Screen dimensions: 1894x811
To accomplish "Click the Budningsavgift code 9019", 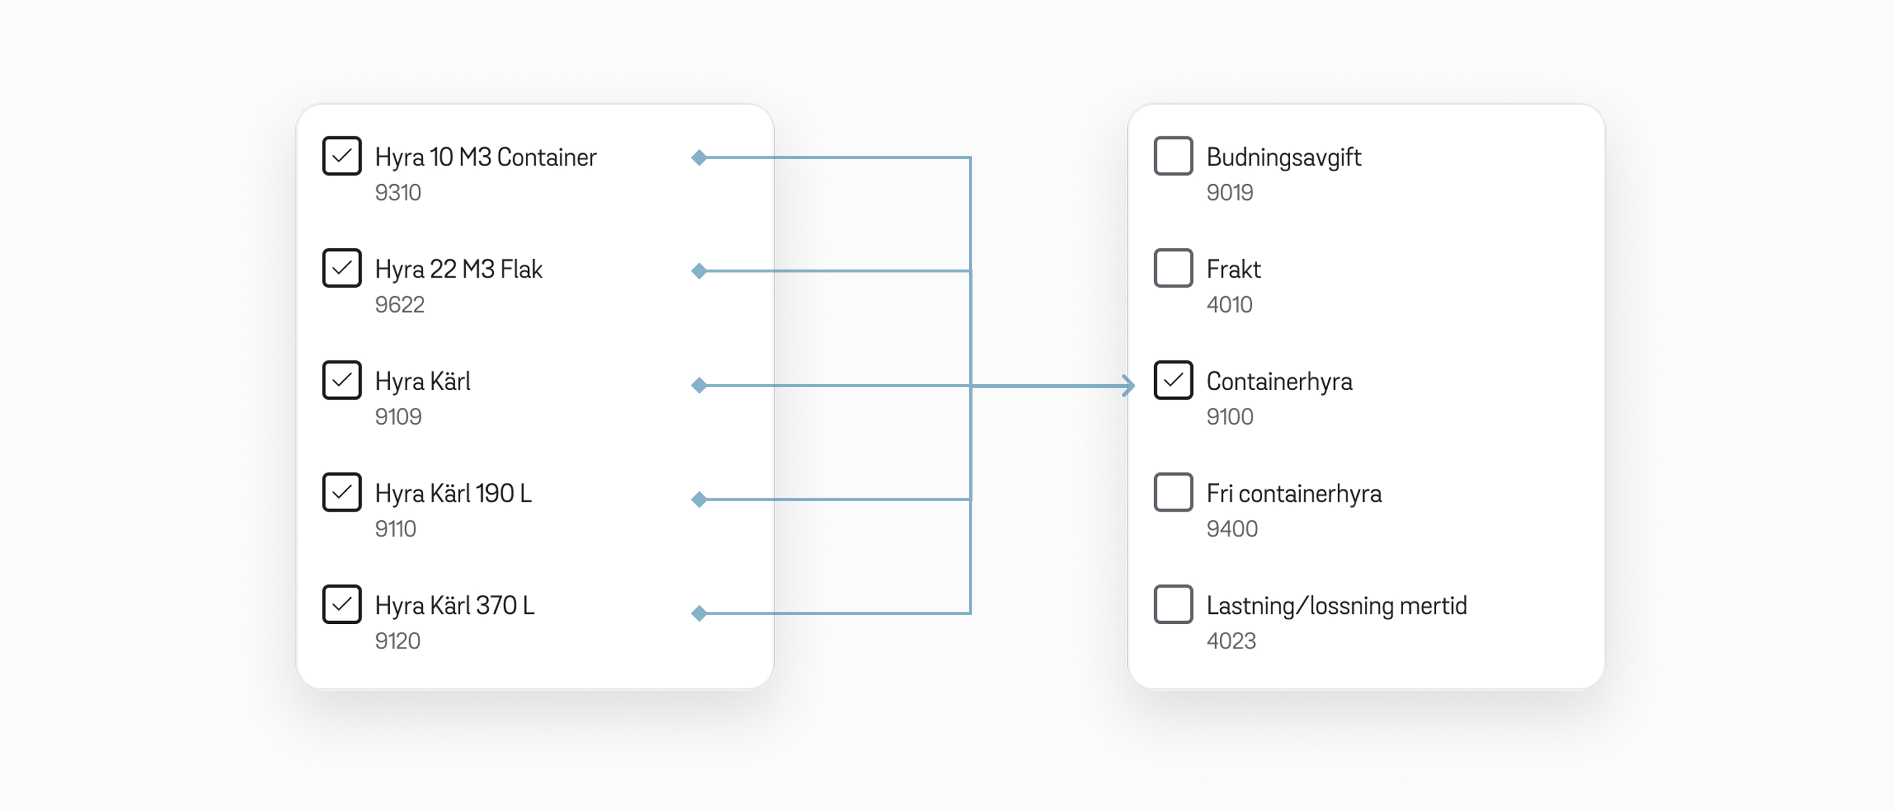I will click(x=1229, y=193).
